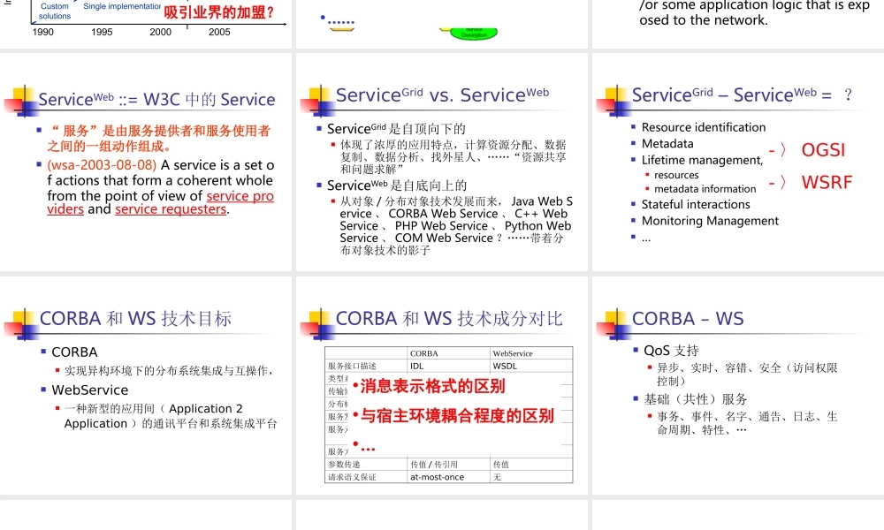The height and width of the screenshot is (530, 884).
Task: Click the 2005 label on the timeline
Action: [x=218, y=31]
